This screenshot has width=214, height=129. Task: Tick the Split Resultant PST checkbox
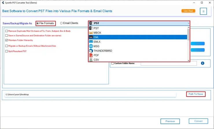(6, 51)
